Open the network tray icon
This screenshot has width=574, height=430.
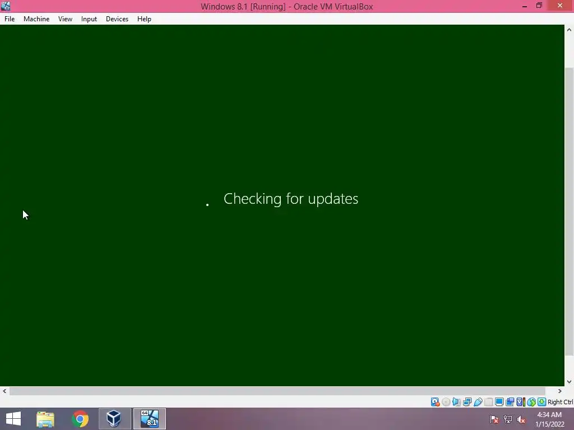(x=508, y=419)
